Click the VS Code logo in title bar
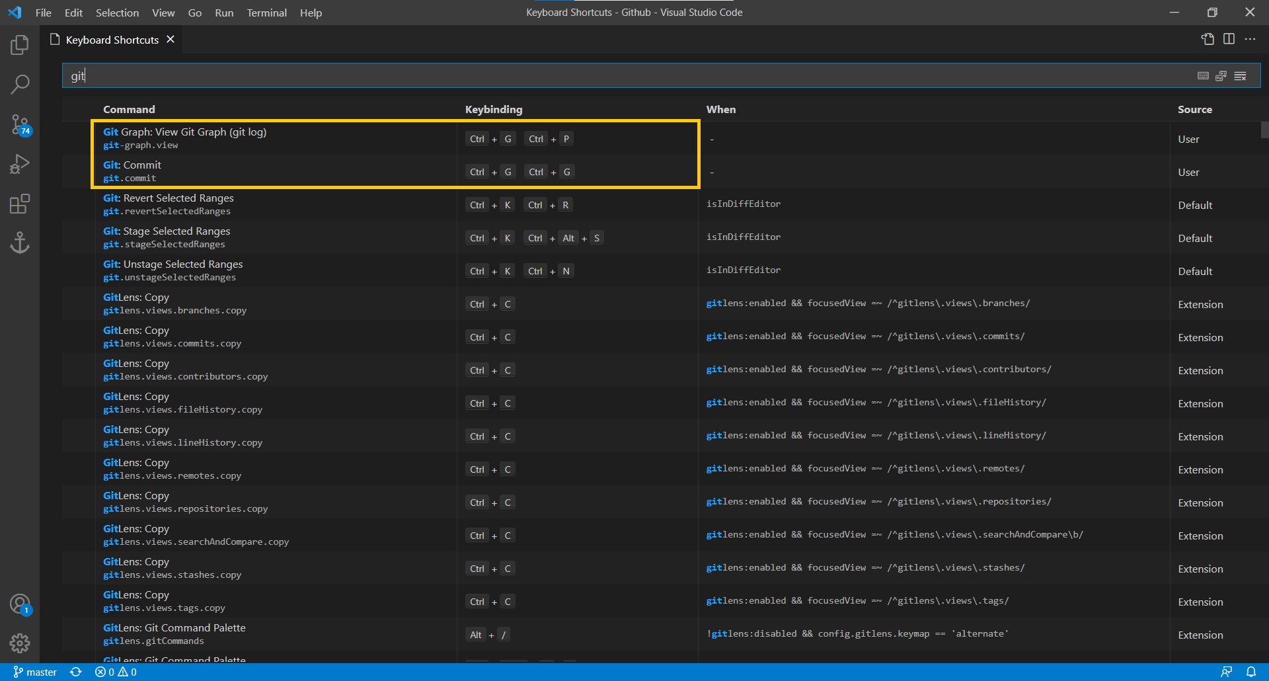 [15, 13]
